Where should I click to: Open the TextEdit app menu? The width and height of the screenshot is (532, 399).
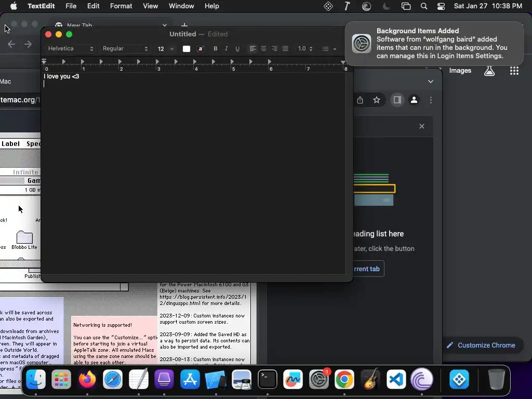click(x=41, y=6)
